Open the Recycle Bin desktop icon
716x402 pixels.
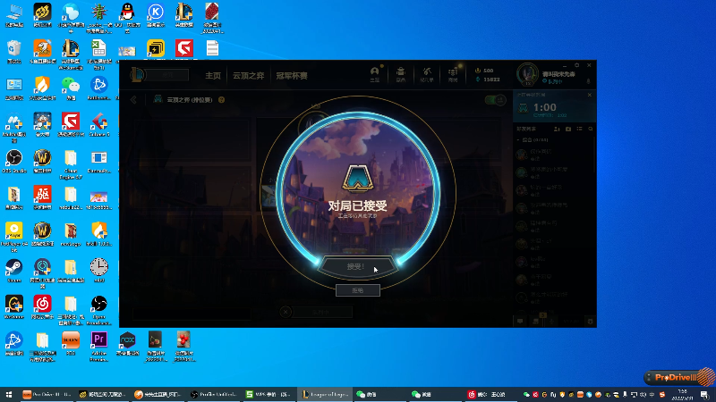coord(14,52)
